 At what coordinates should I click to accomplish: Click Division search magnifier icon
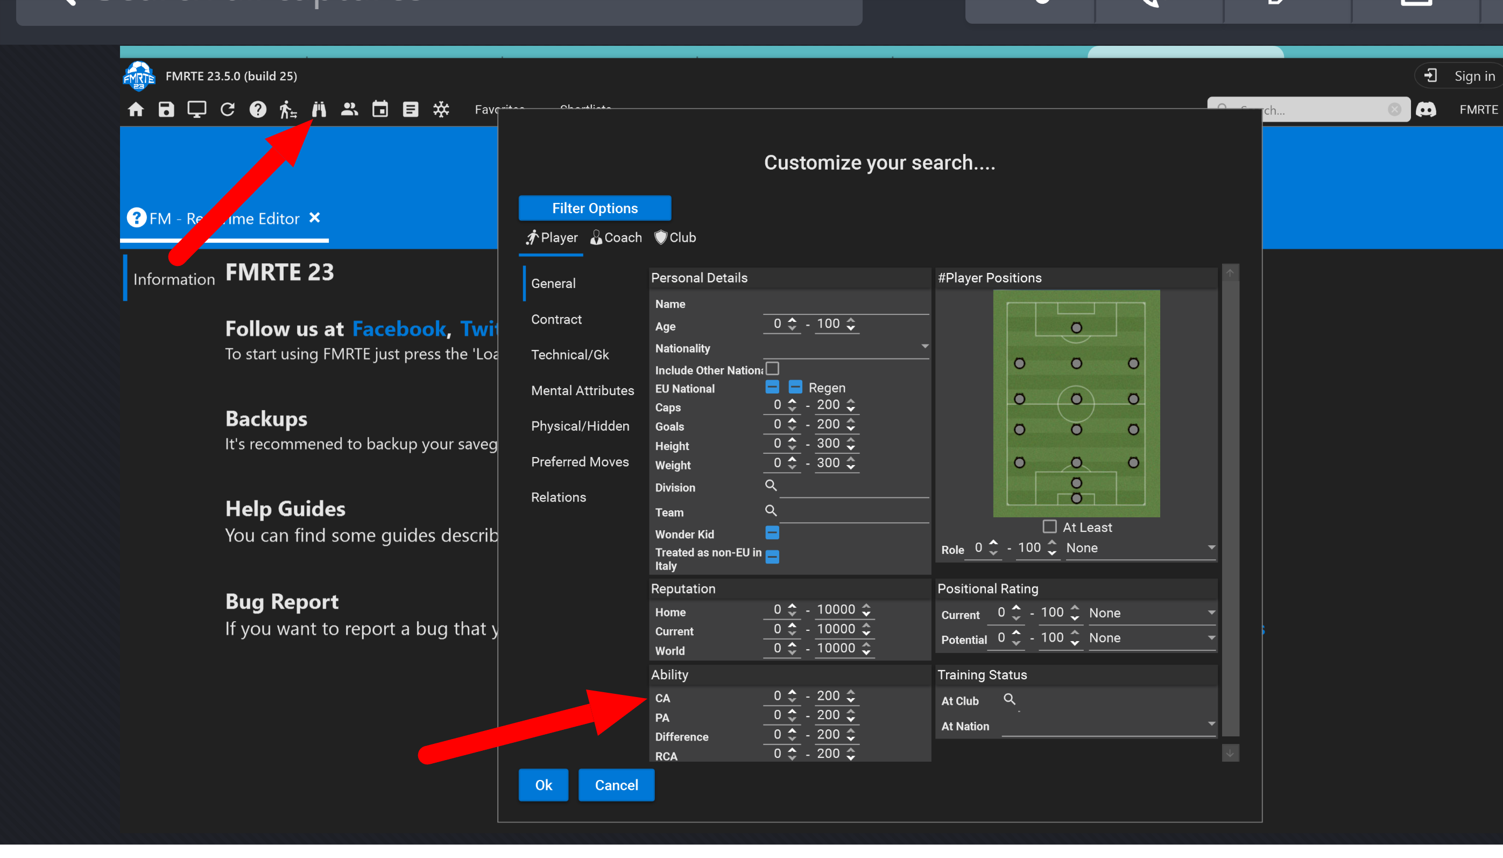pos(771,486)
